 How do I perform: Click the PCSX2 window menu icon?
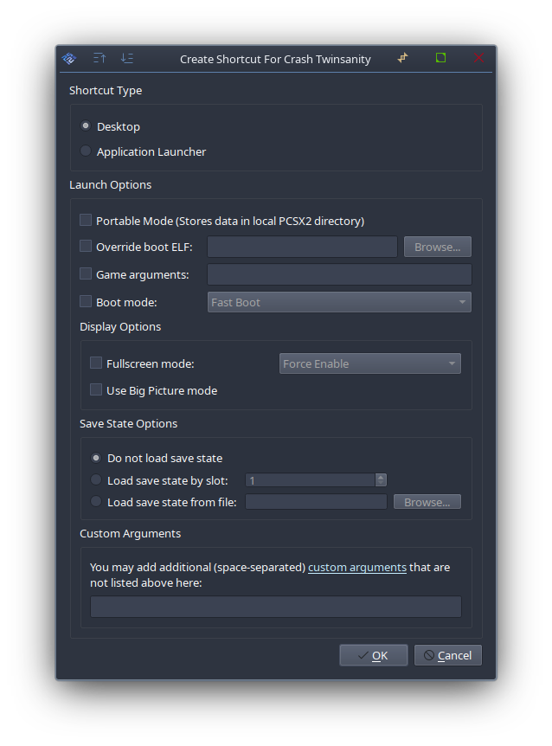69,59
